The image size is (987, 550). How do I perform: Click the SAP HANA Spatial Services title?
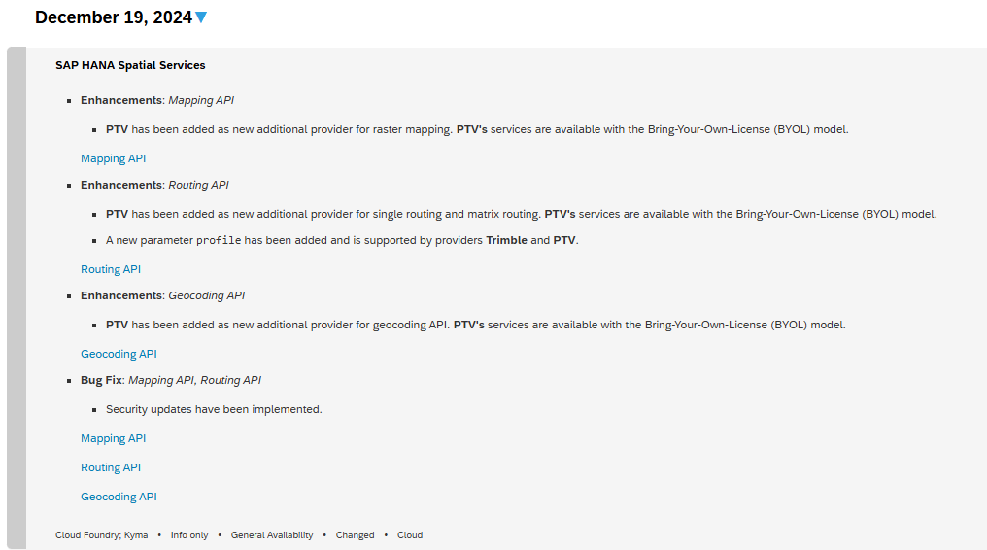(x=130, y=65)
